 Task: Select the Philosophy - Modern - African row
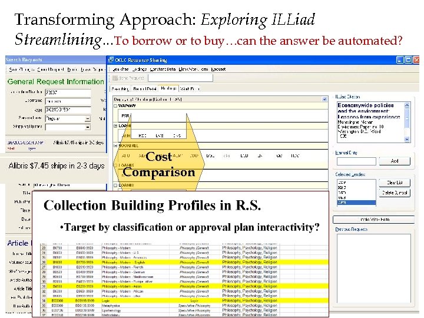coord(184,291)
